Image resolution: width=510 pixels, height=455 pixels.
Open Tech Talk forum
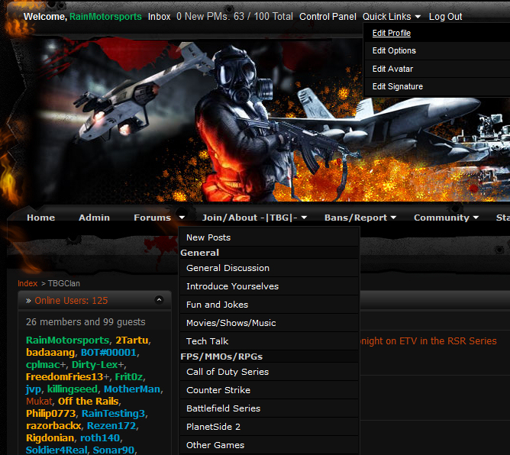click(270, 341)
